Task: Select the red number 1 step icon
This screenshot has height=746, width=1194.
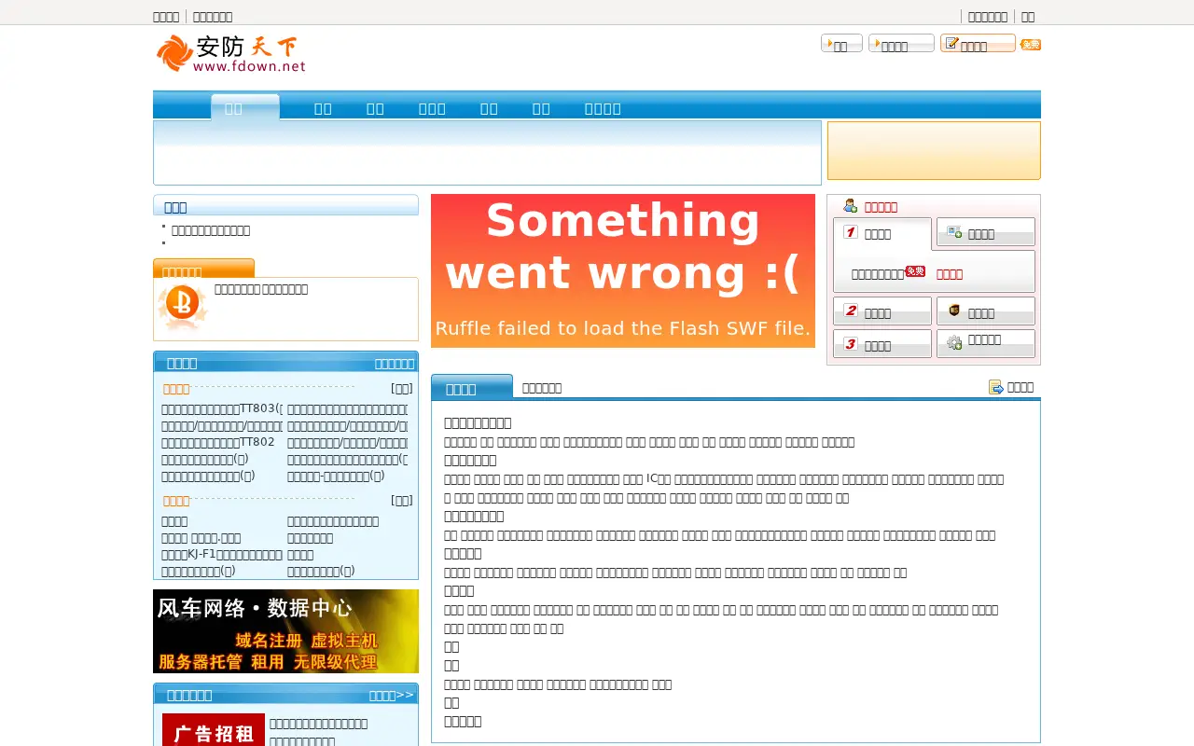Action: (x=851, y=232)
